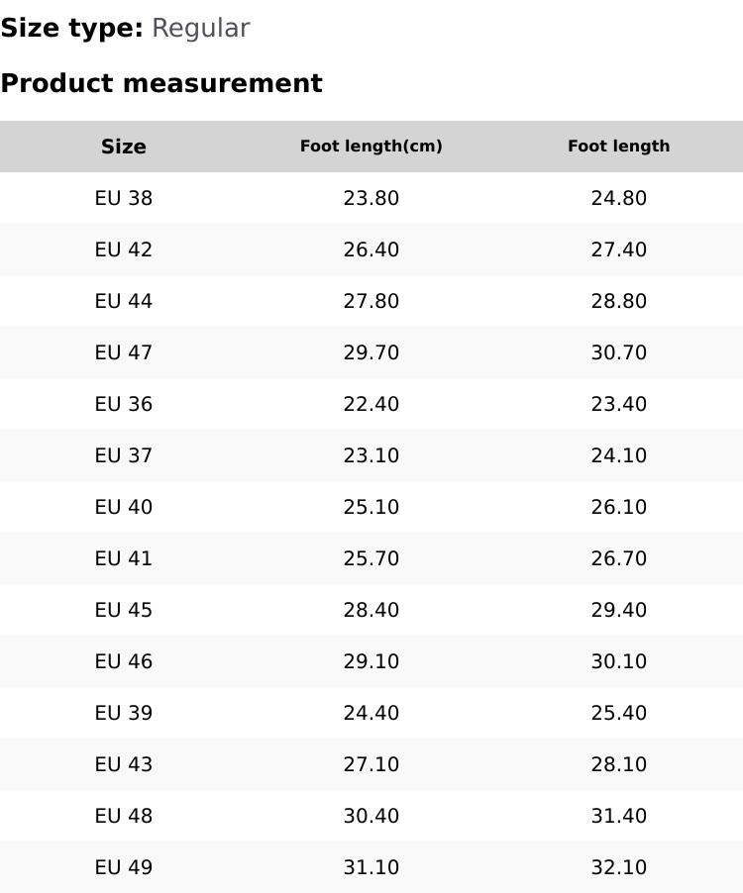Click the Product measurement heading
743x893 pixels.
coord(161,83)
